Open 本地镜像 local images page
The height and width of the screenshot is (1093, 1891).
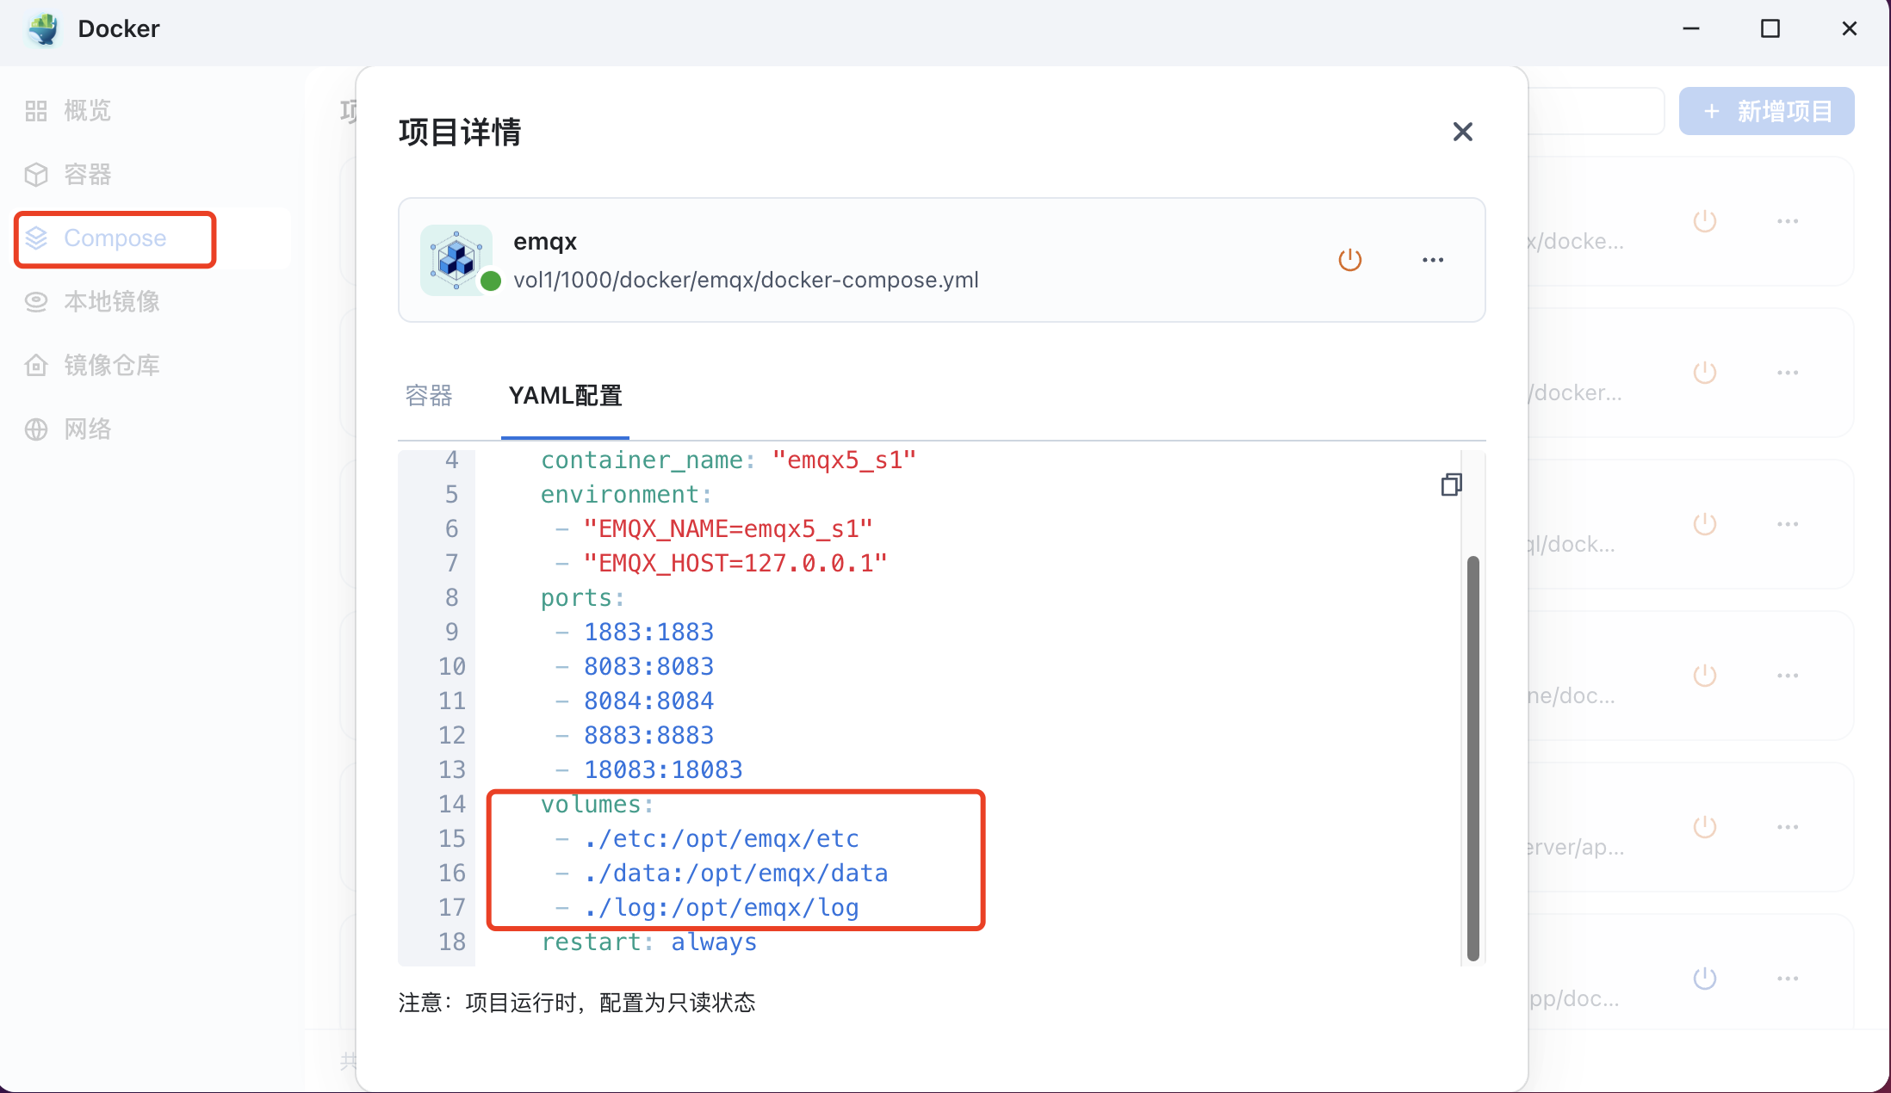110,302
